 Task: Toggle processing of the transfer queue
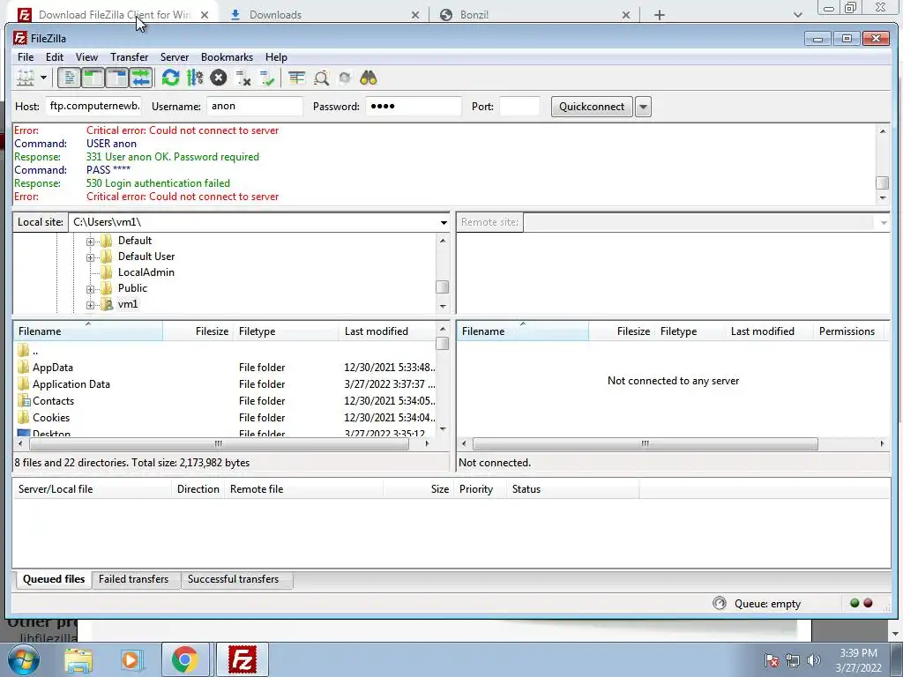(x=195, y=78)
